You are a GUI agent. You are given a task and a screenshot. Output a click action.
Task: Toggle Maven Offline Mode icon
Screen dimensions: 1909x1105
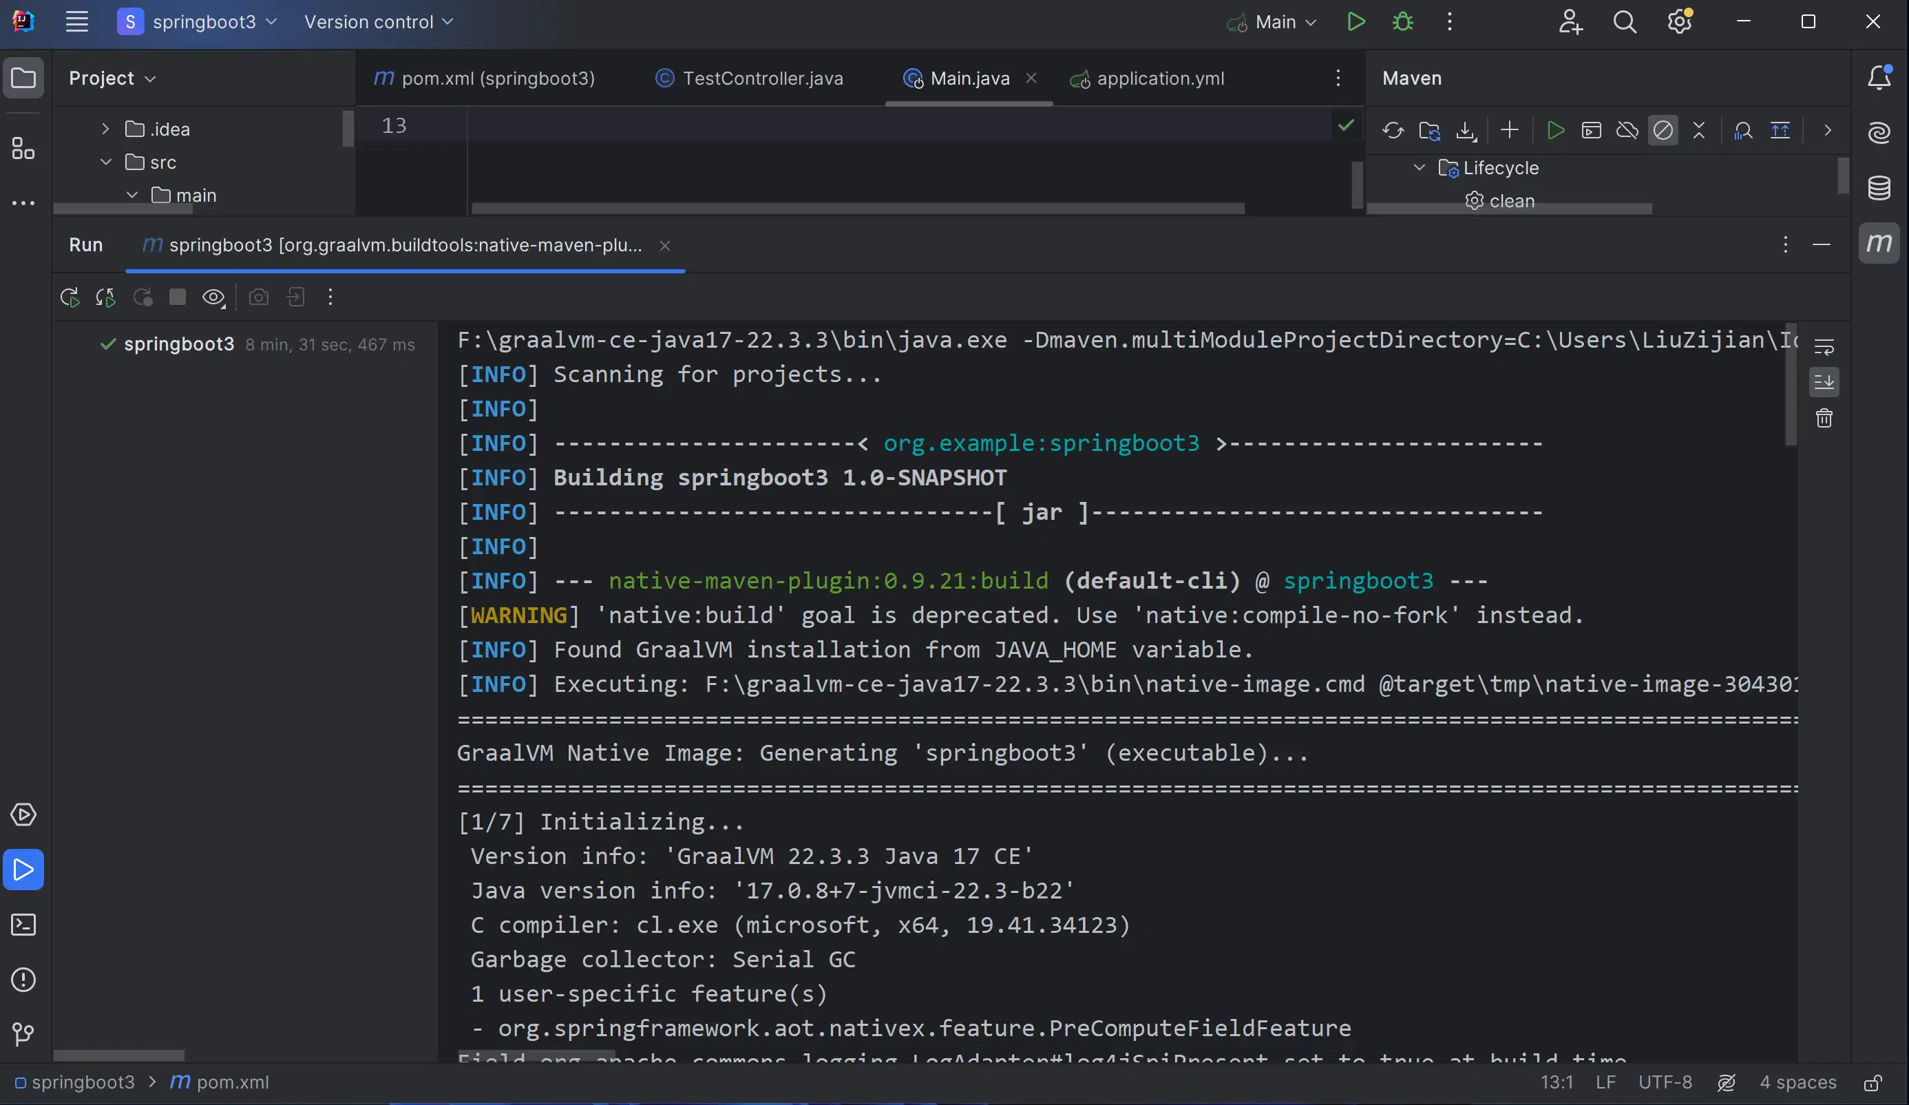(1627, 130)
